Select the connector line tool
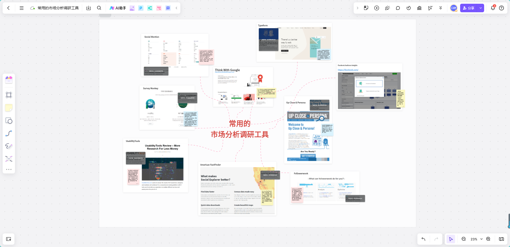Screen dimensions: 510x247 pos(9,133)
